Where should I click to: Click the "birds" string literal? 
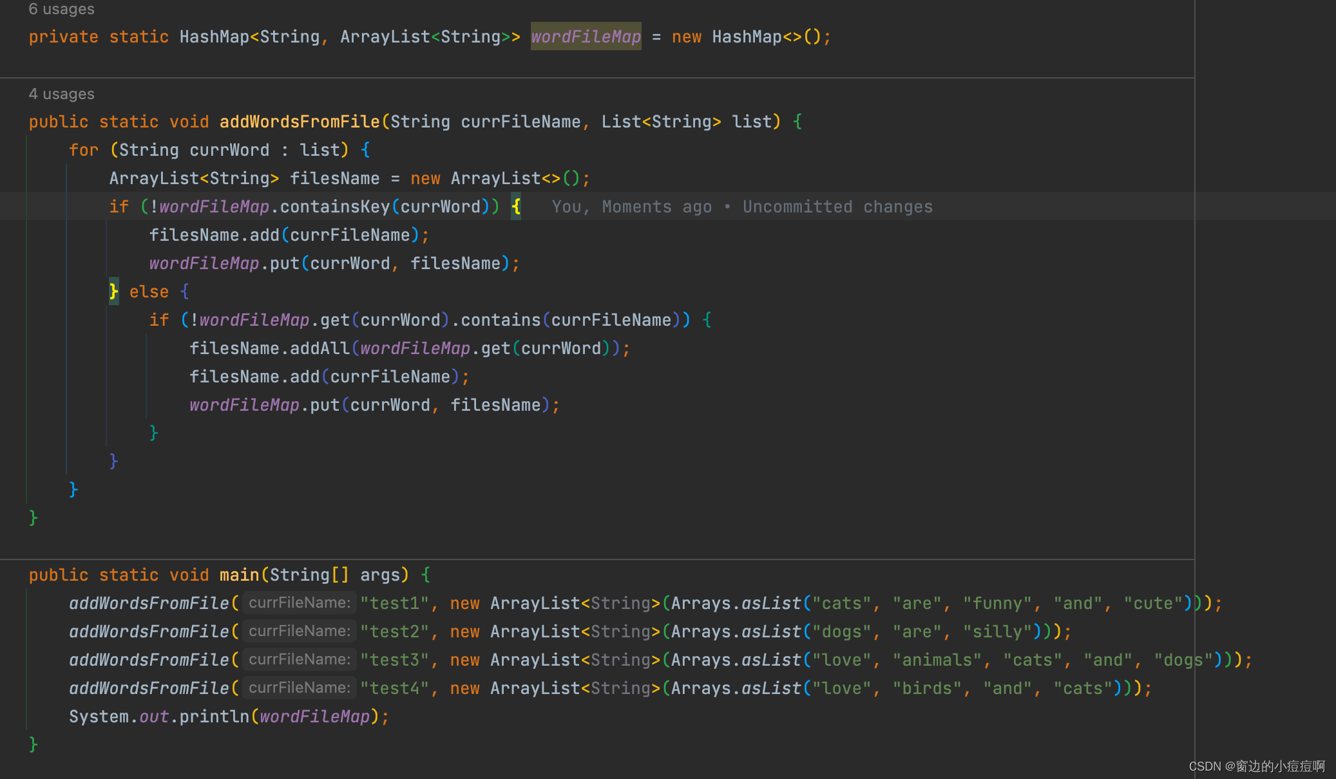coord(927,688)
